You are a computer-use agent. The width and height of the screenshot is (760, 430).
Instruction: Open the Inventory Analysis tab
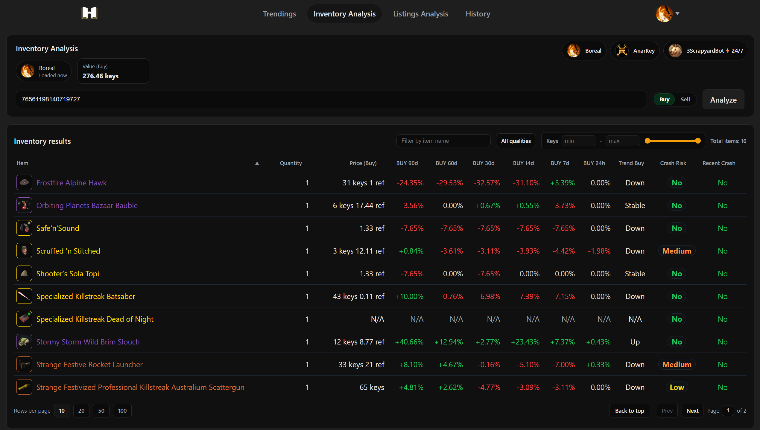coord(344,14)
